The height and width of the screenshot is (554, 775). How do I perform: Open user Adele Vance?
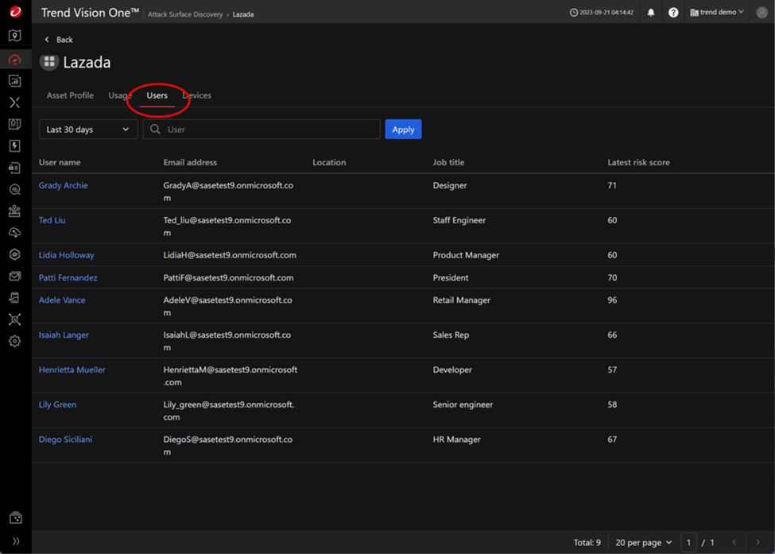(62, 300)
